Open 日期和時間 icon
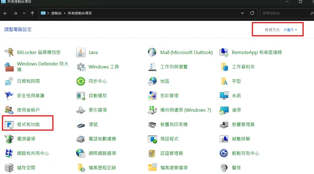Viewport: 314px width, 174px height. (9, 81)
